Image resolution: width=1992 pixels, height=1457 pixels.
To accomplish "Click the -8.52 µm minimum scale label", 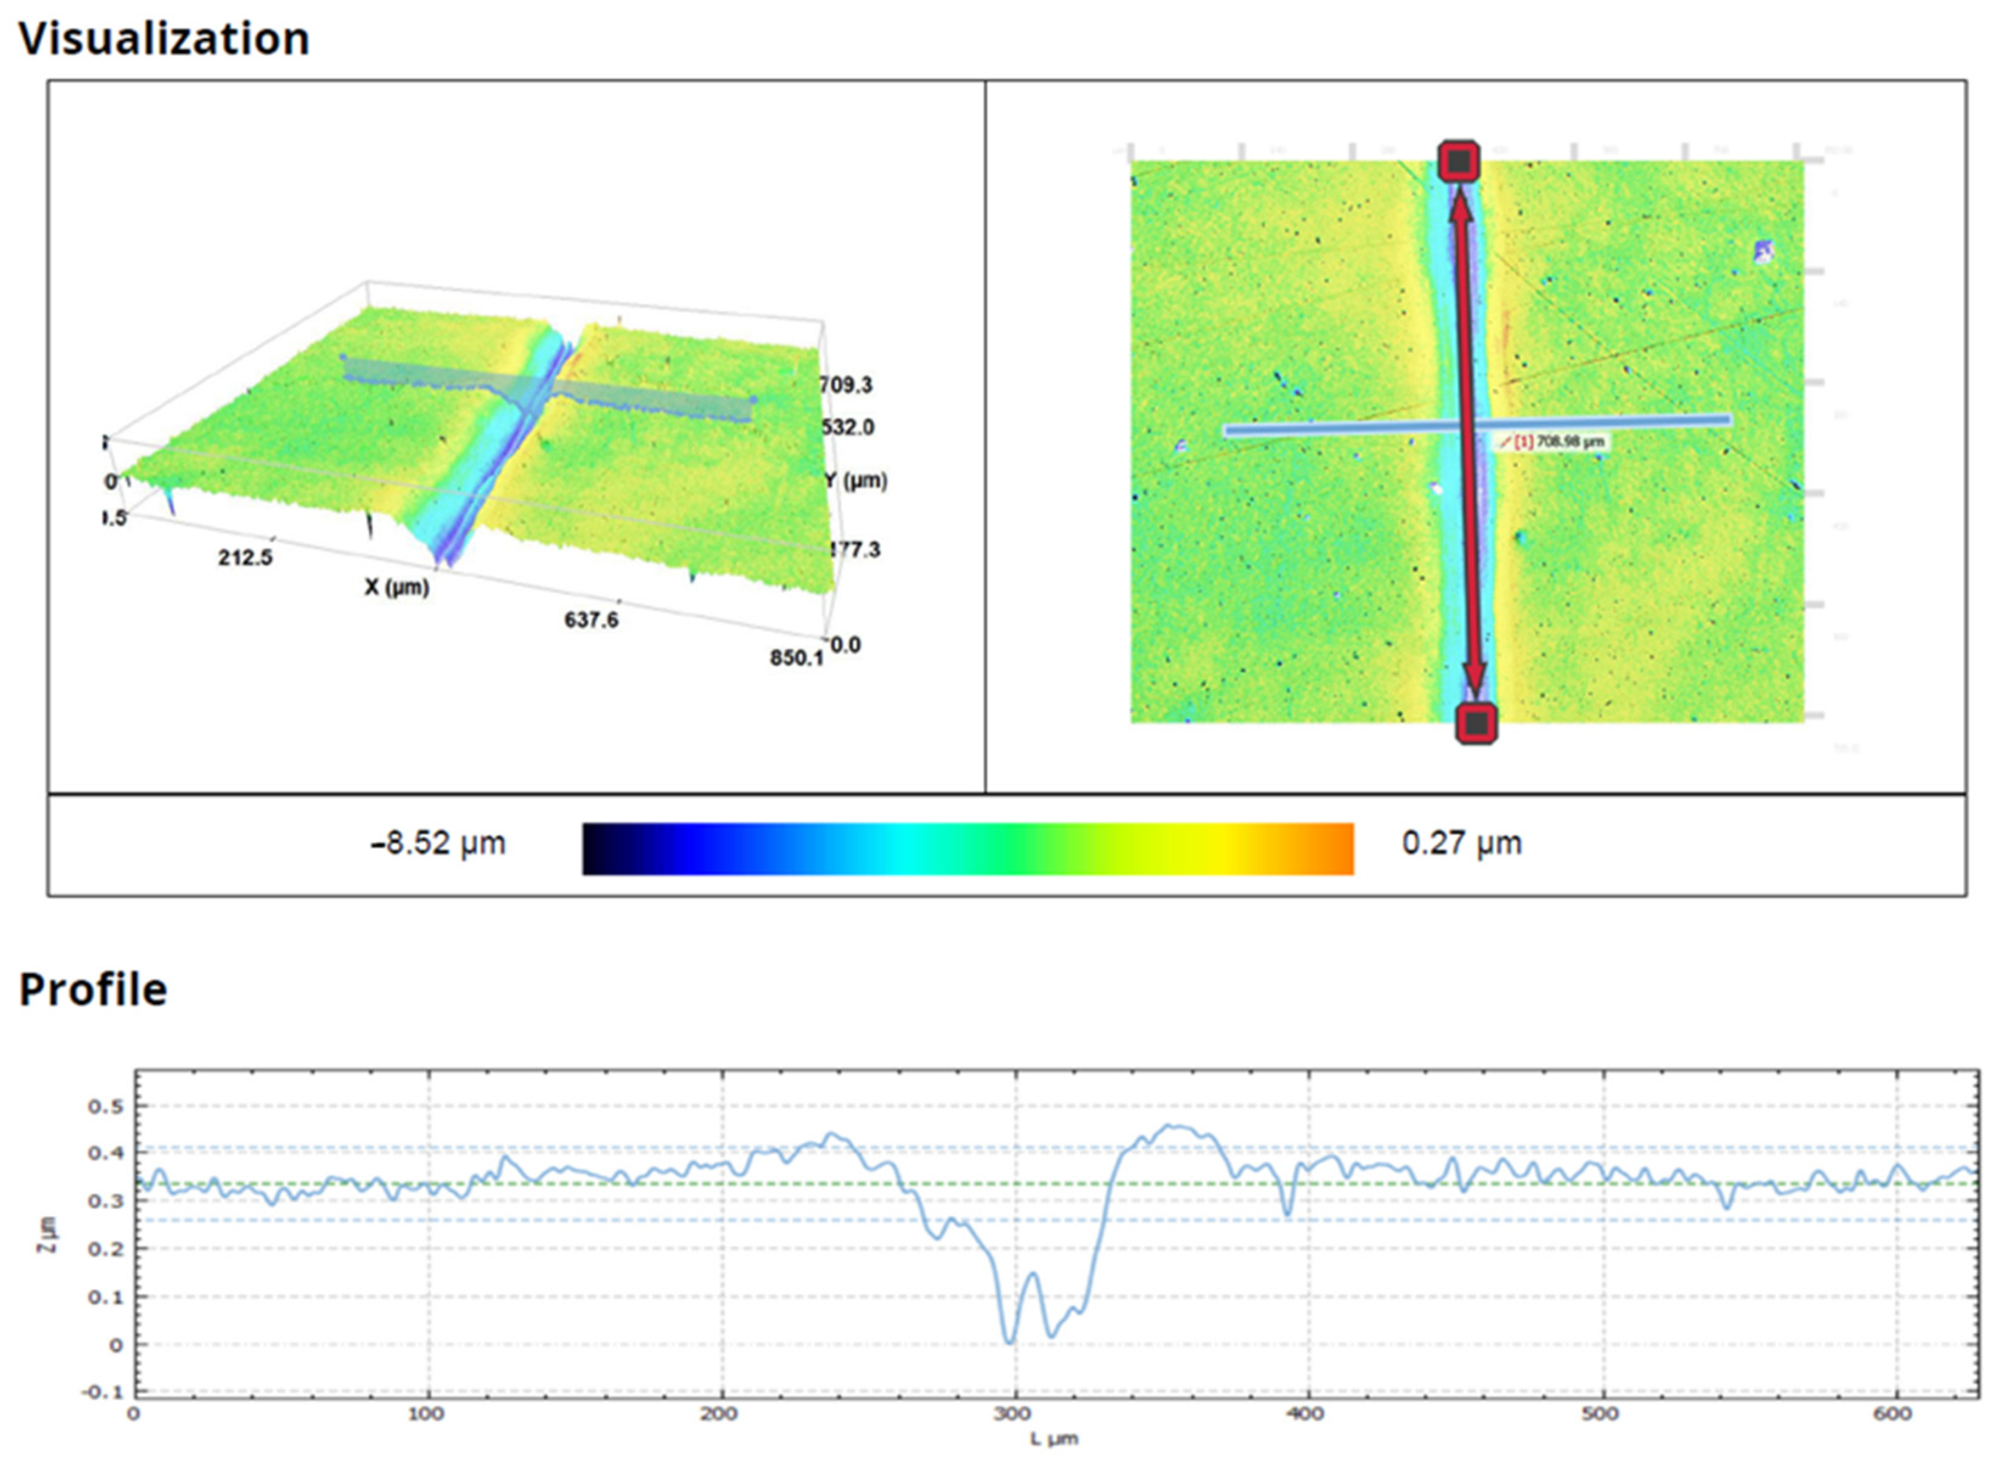I will 438,843.
